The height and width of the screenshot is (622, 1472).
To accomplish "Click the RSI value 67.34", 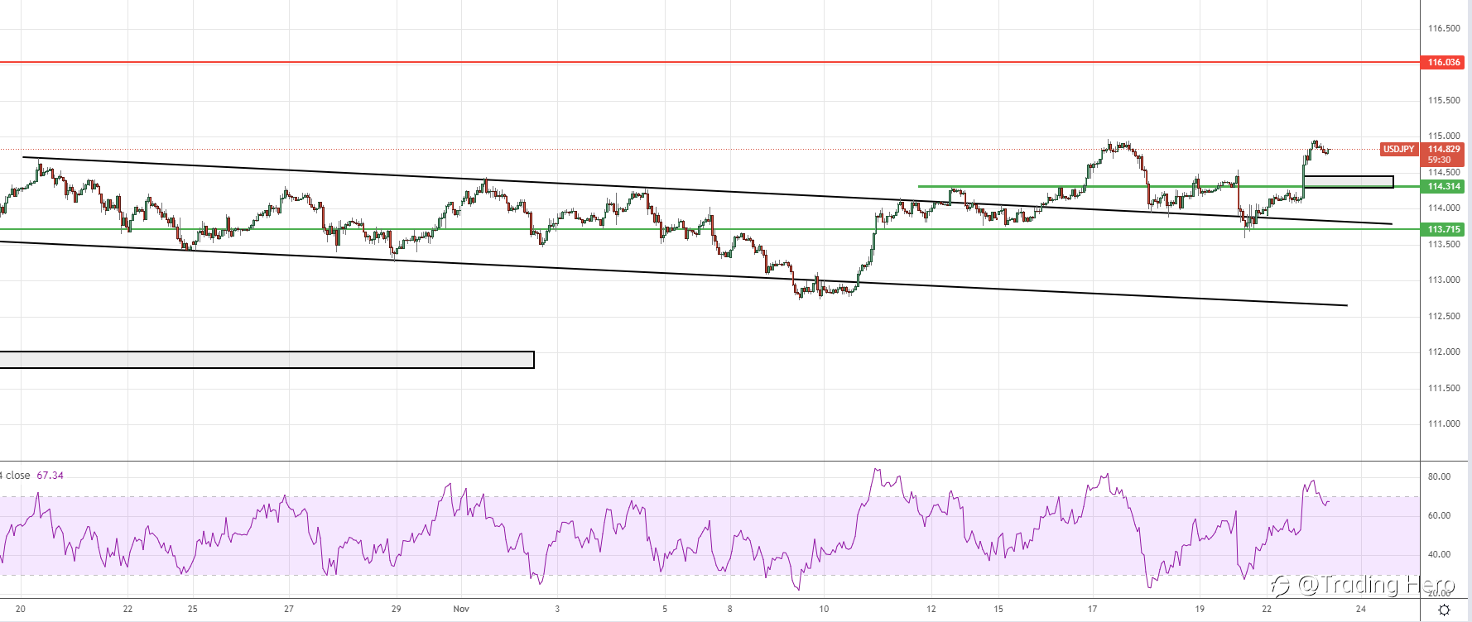I will (50, 476).
